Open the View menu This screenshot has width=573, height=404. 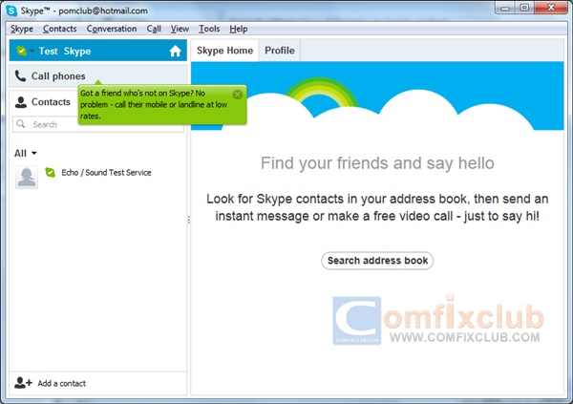pos(180,29)
